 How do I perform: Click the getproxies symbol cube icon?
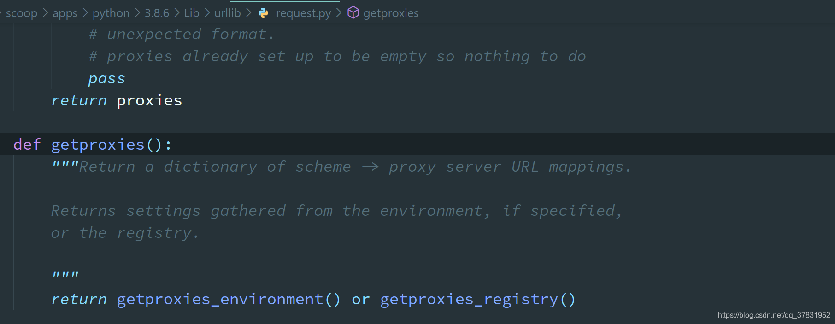pyautogui.click(x=353, y=13)
